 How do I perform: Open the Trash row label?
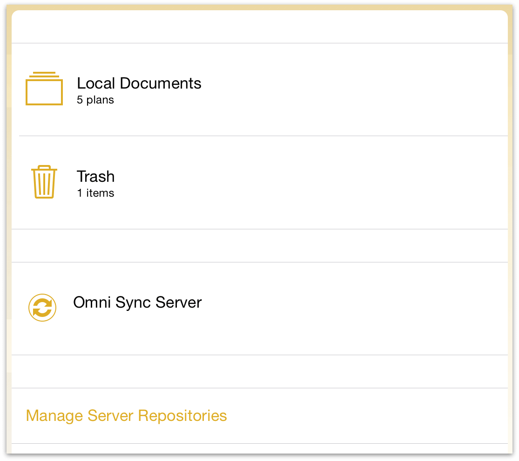96,176
